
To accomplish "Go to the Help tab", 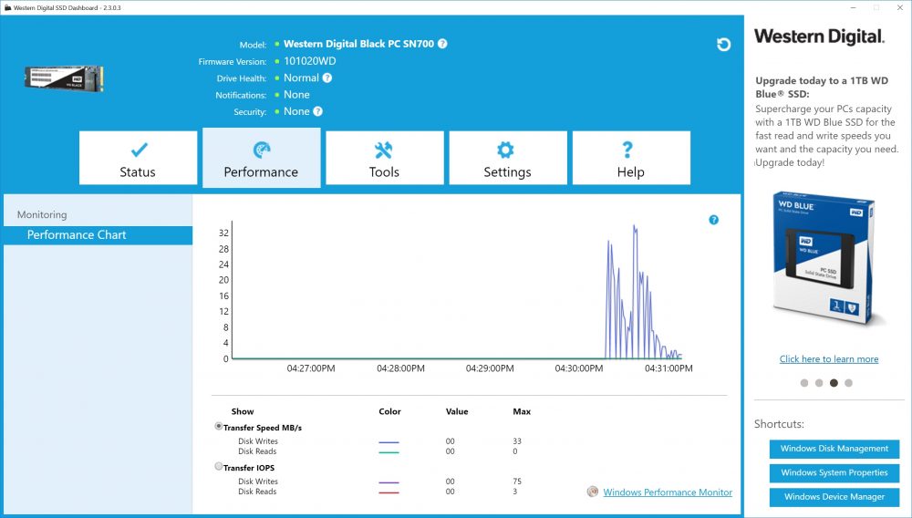I will (631, 158).
